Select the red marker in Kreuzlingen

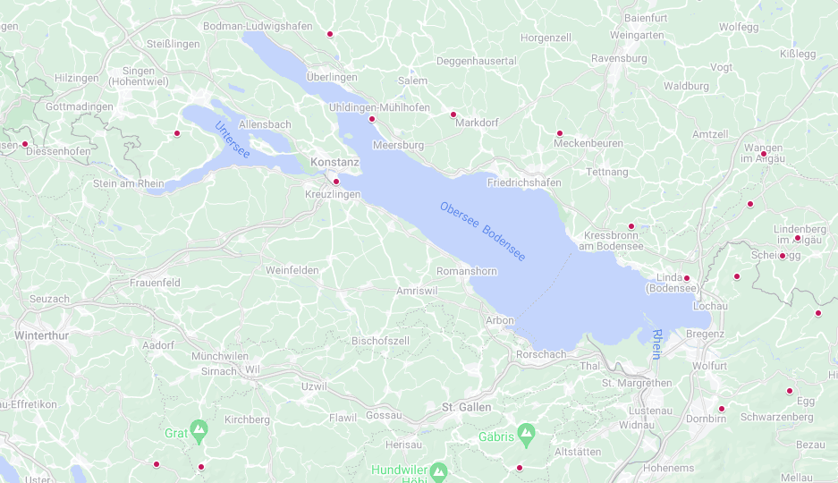pos(336,182)
